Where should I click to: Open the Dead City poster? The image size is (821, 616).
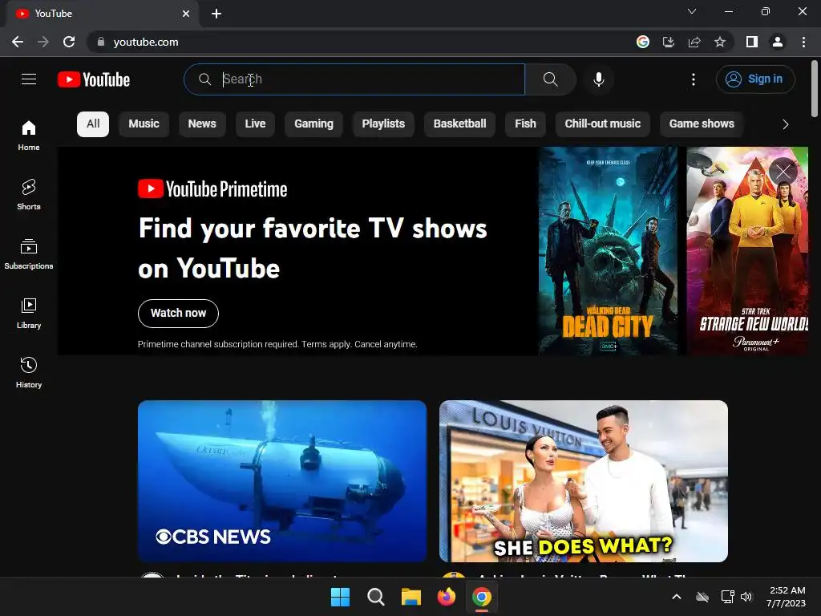pos(608,251)
